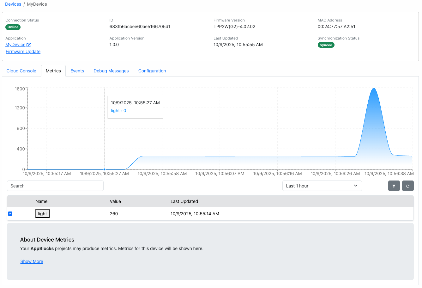This screenshot has width=422, height=288.
Task: Open the Last 1 hour time range dropdown
Action: (322, 186)
